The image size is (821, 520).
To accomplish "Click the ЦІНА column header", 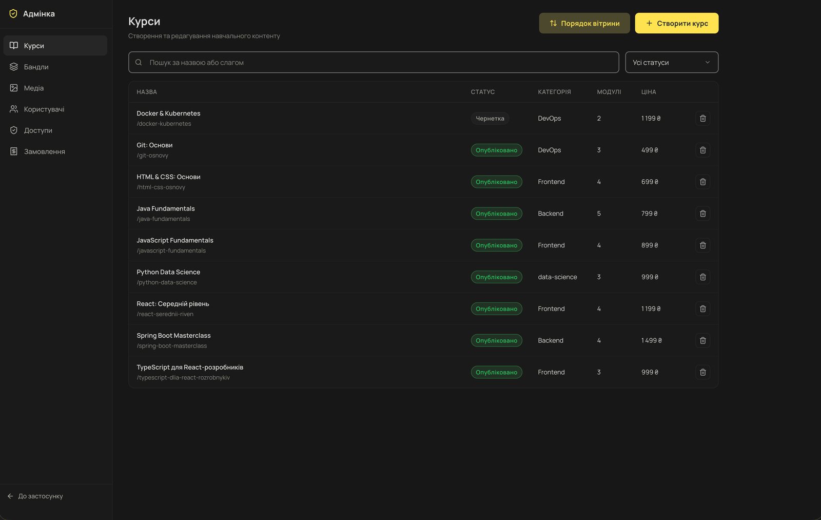I will [649, 92].
